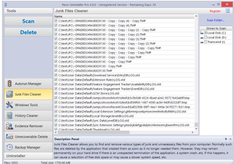Open Unrecoverable Delete tool
The width and height of the screenshot is (234, 164).
[28, 137]
